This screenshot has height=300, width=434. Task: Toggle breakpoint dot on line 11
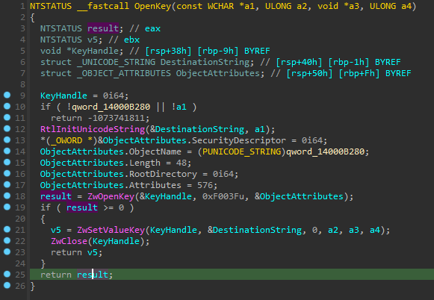tap(7, 117)
